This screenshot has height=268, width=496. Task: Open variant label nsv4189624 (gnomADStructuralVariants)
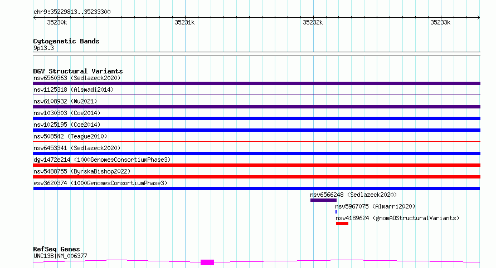point(397,218)
